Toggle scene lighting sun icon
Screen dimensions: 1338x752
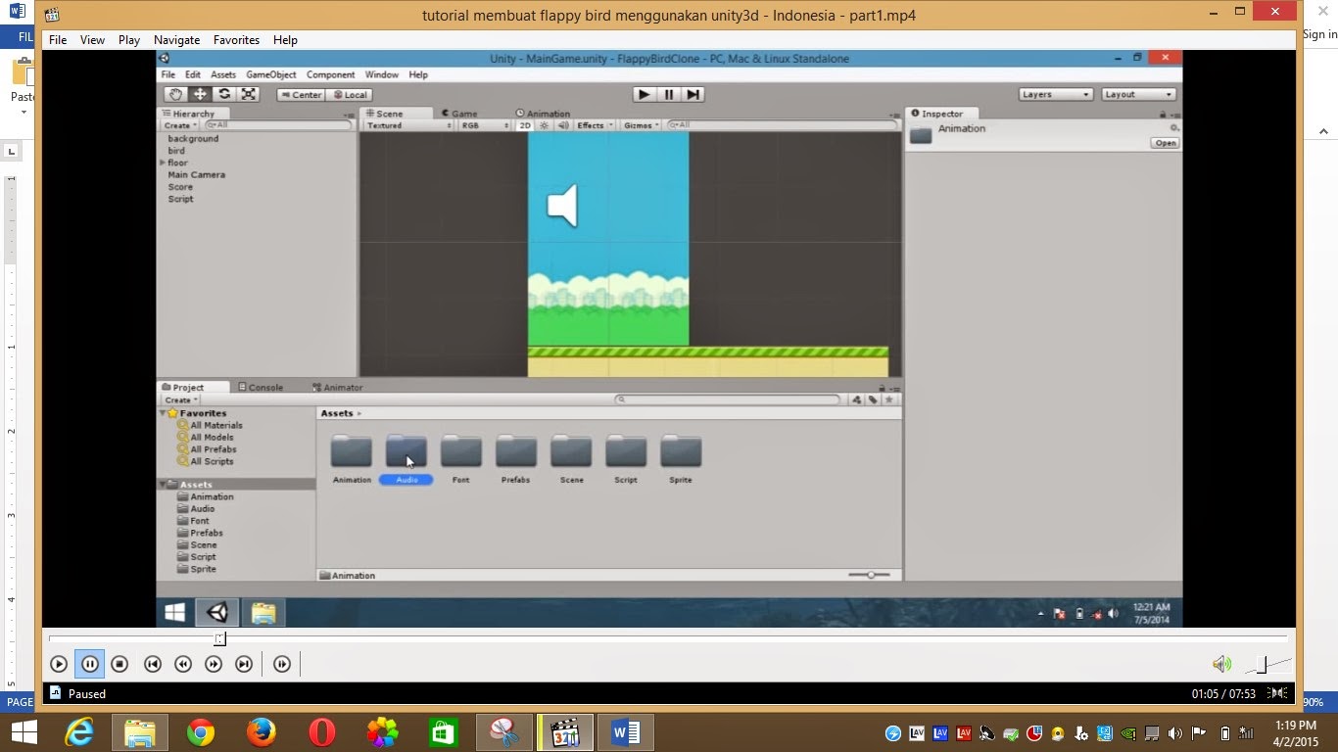pos(545,125)
